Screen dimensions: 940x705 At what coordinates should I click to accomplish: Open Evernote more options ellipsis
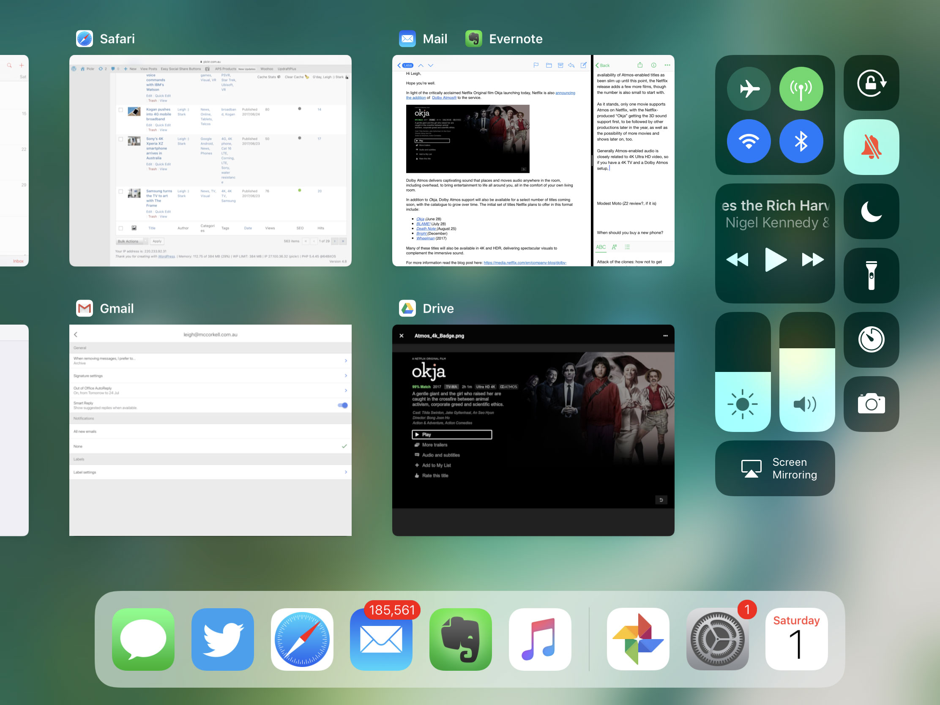click(667, 65)
